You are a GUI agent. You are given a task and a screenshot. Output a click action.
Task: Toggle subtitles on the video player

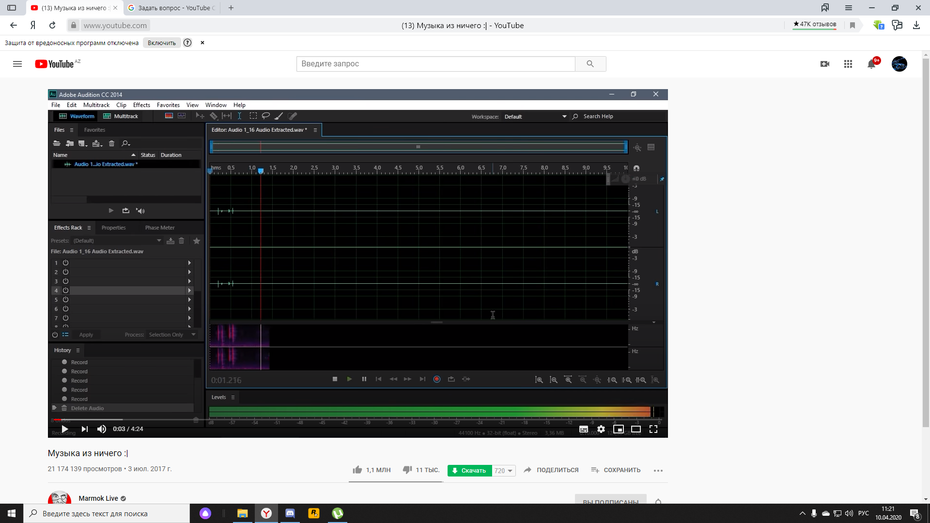pos(584,429)
